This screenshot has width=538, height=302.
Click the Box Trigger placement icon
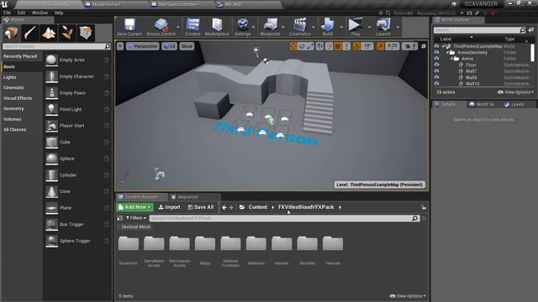[51, 224]
